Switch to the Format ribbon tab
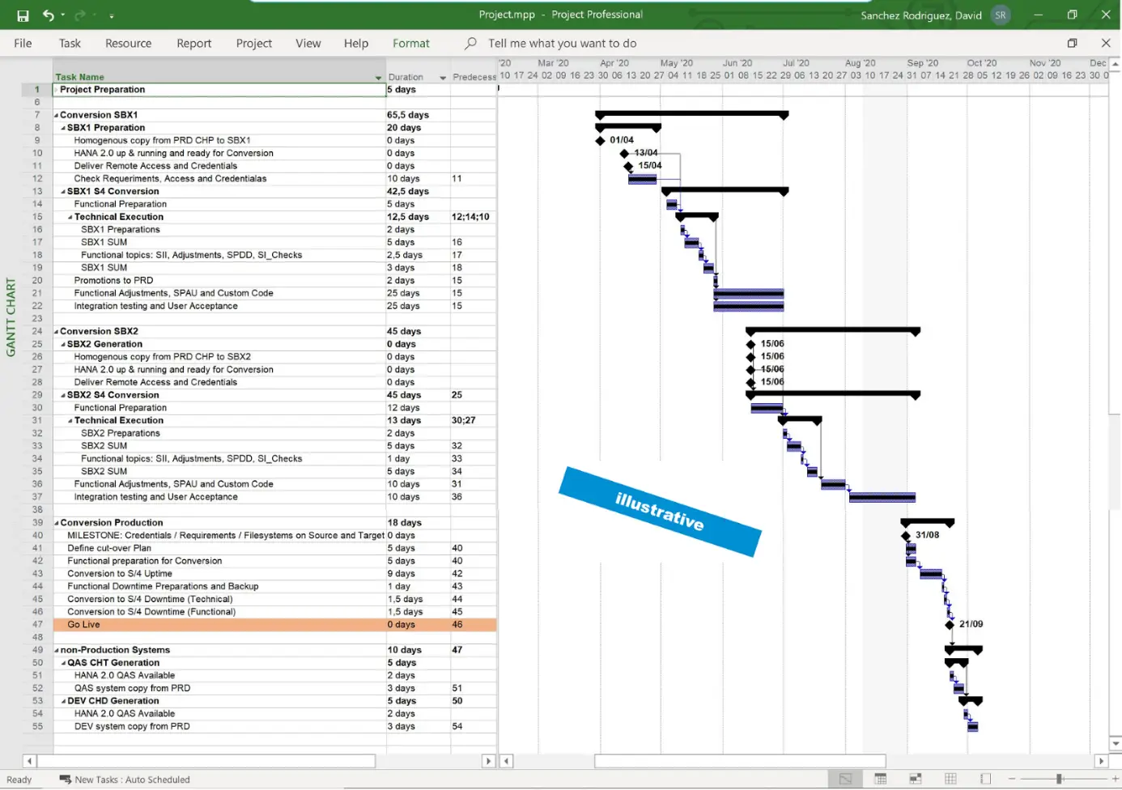1122x790 pixels. pos(411,43)
